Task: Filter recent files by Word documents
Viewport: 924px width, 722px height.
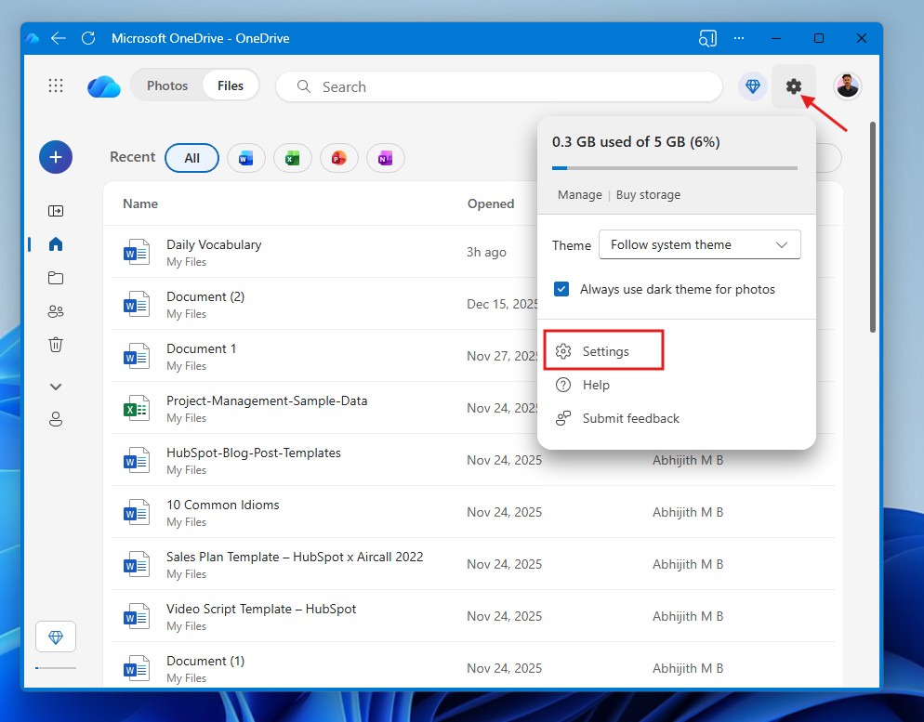Action: [x=245, y=158]
